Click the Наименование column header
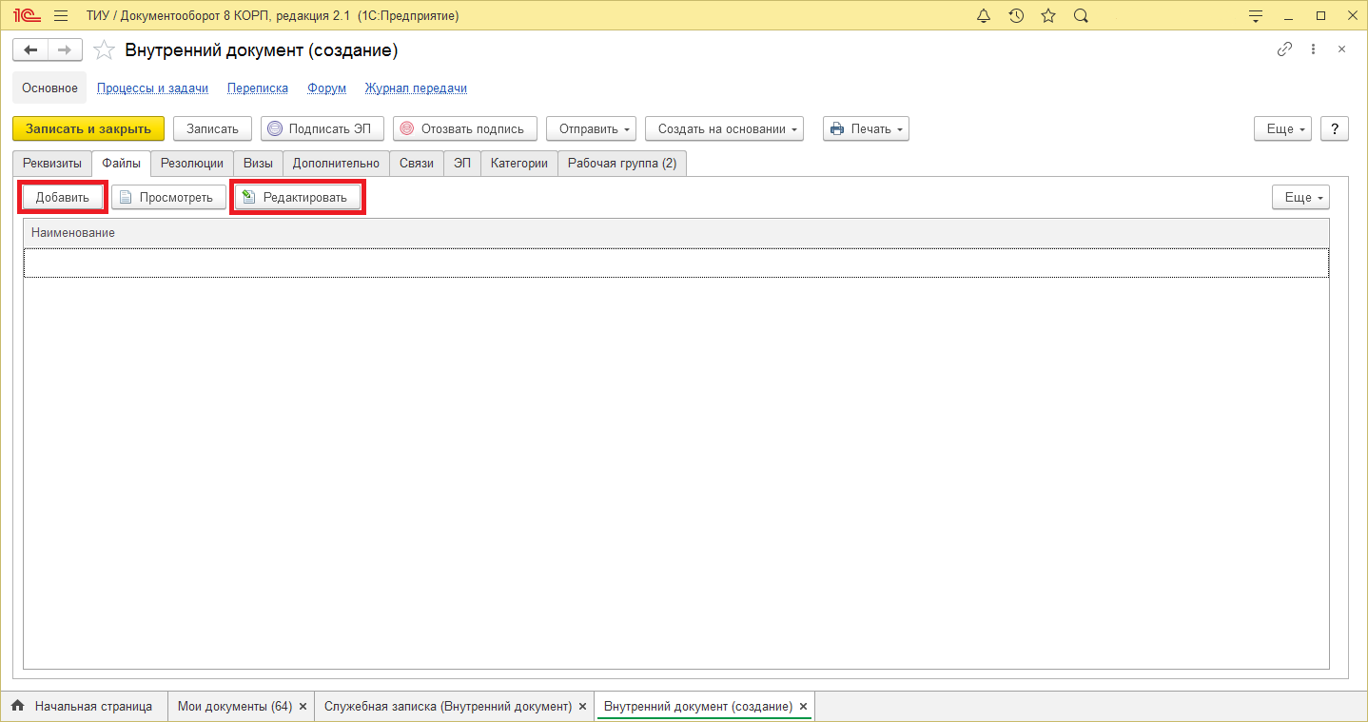The image size is (1368, 722). 675,233
